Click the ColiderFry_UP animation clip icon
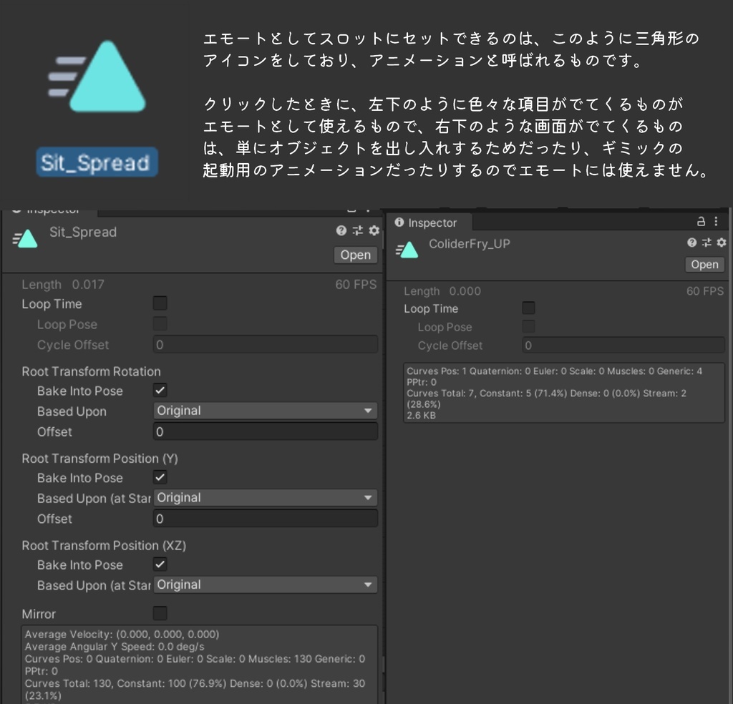This screenshot has width=733, height=704. tap(408, 250)
